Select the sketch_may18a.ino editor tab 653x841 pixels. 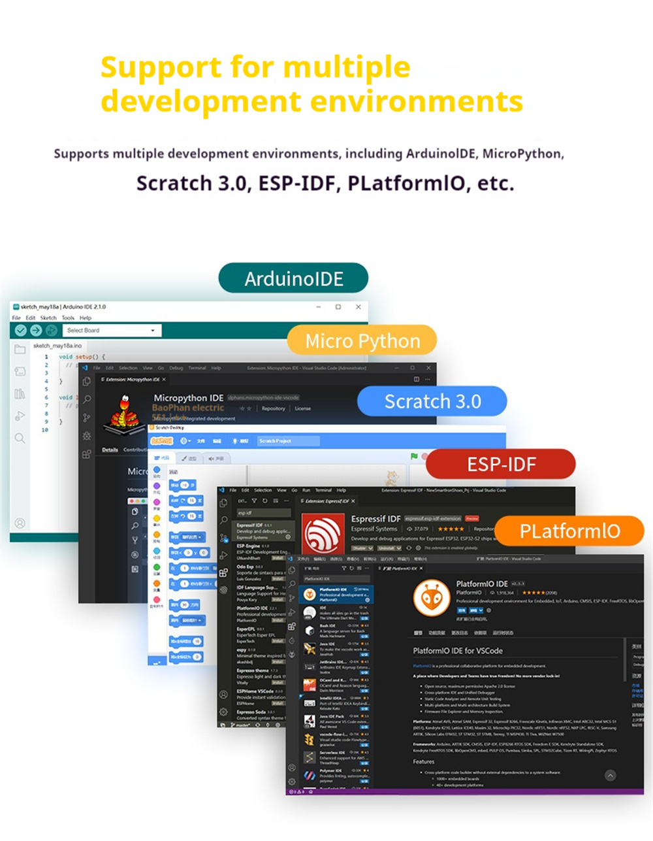tap(57, 346)
